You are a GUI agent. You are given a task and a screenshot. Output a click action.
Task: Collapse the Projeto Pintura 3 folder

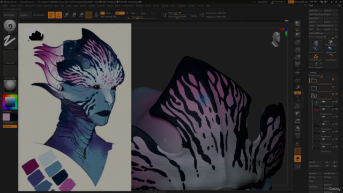pyautogui.click(x=314, y=95)
